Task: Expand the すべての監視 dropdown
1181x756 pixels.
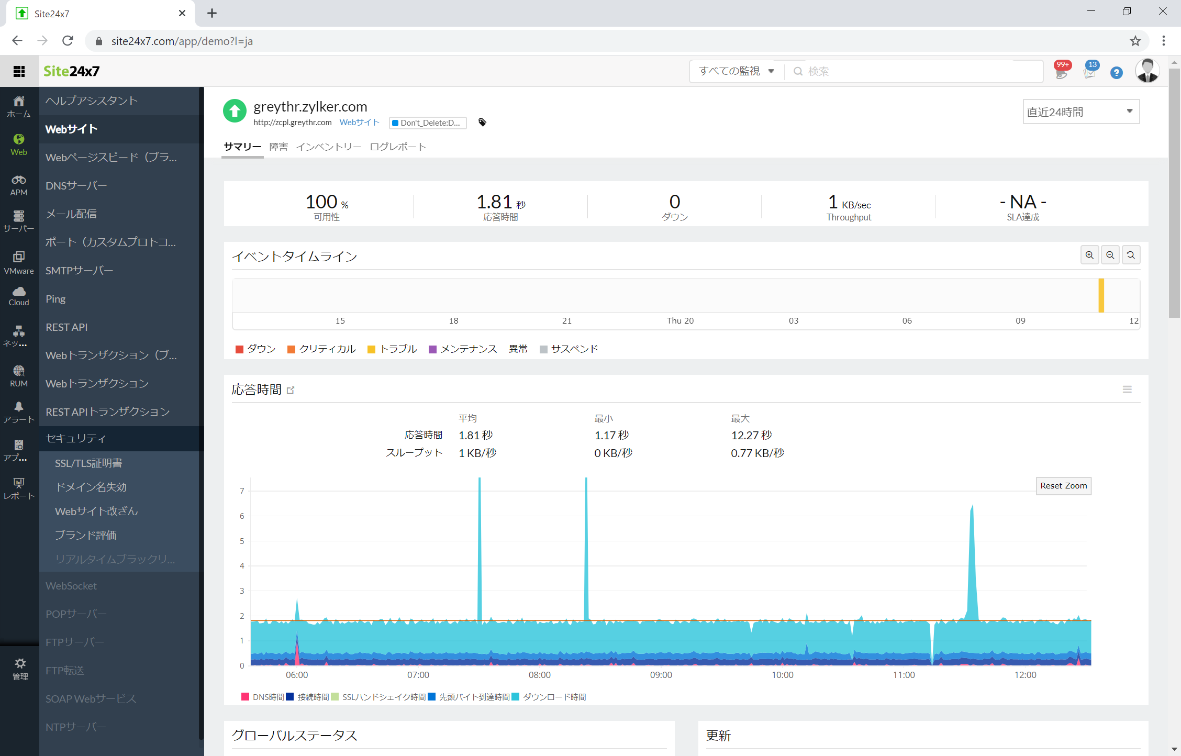Action: click(x=737, y=72)
